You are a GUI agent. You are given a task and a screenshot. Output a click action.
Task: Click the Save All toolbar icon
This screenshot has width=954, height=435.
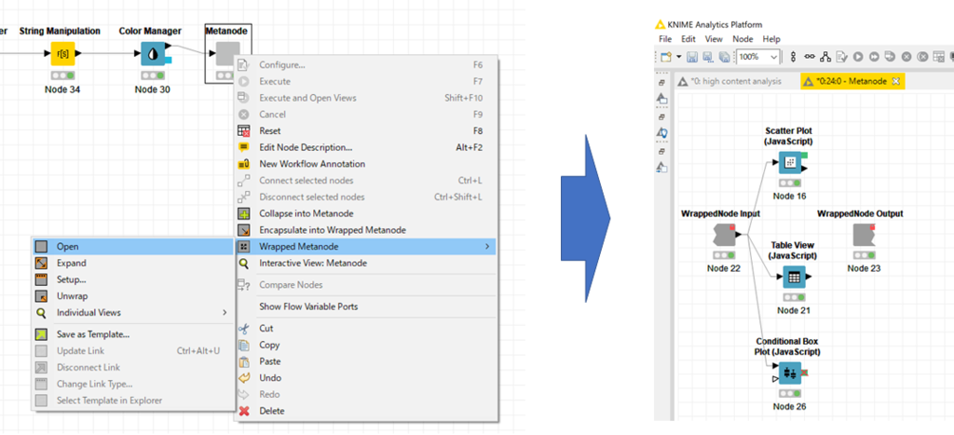(724, 57)
